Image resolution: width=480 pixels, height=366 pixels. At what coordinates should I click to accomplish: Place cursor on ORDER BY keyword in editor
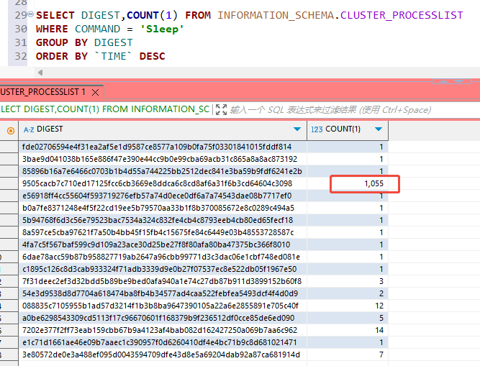62,57
